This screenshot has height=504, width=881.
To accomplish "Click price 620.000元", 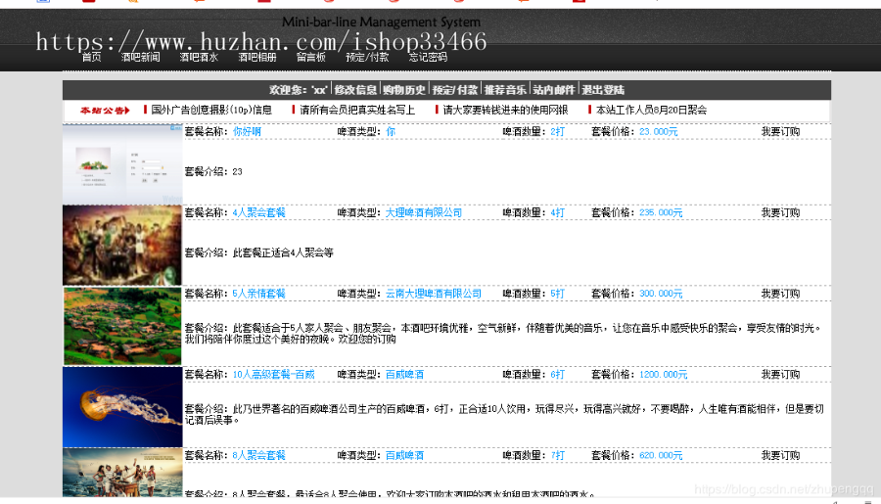I will click(x=661, y=456).
